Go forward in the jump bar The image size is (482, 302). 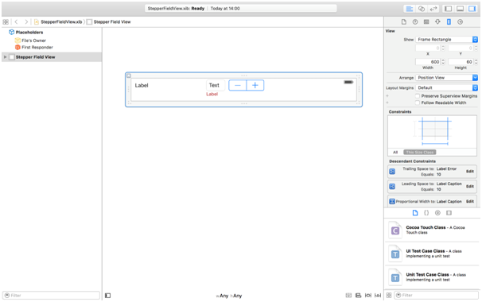26,21
